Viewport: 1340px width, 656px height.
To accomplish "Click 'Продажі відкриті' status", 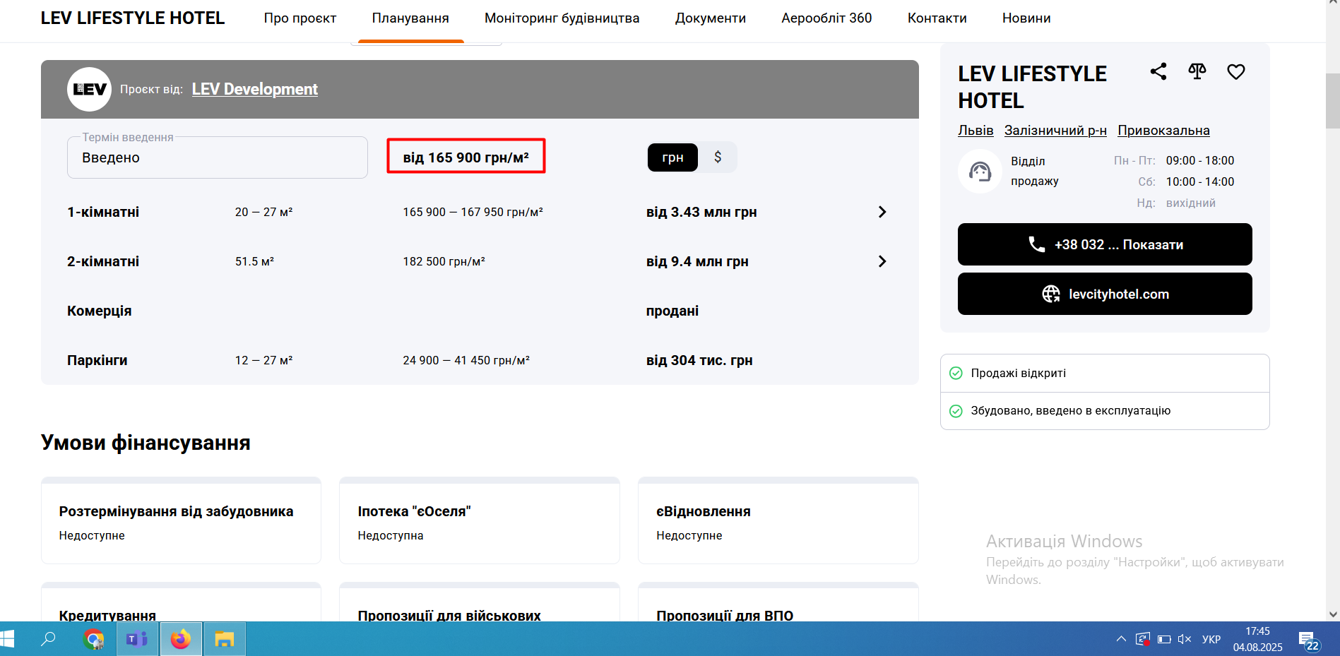I will [x=1018, y=373].
